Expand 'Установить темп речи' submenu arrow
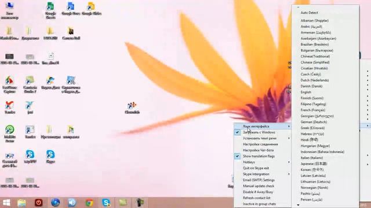 click(x=289, y=138)
